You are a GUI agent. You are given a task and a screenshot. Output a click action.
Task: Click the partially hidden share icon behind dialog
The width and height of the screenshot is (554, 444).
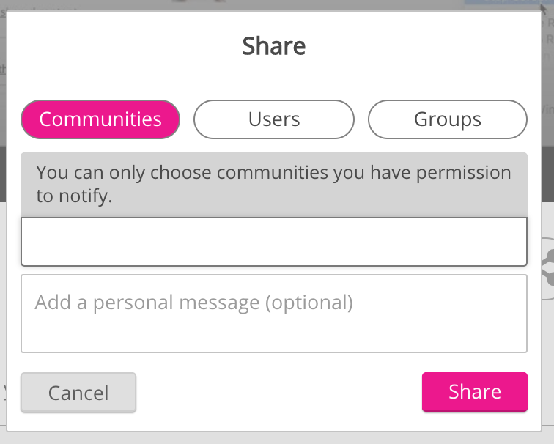(547, 269)
